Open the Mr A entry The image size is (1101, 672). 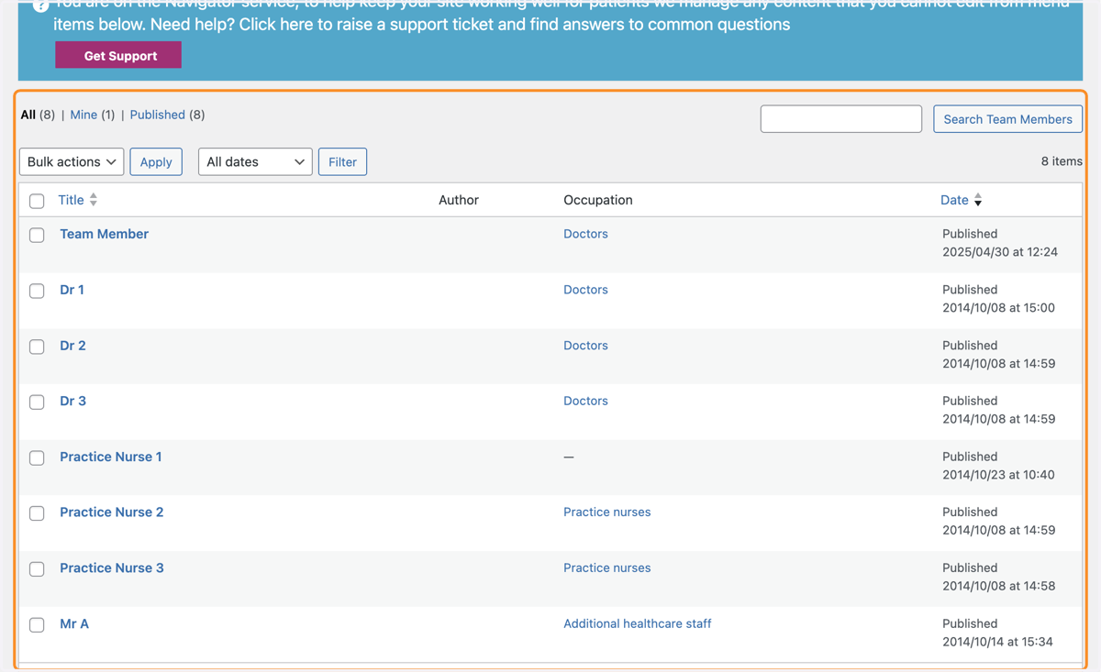click(74, 623)
